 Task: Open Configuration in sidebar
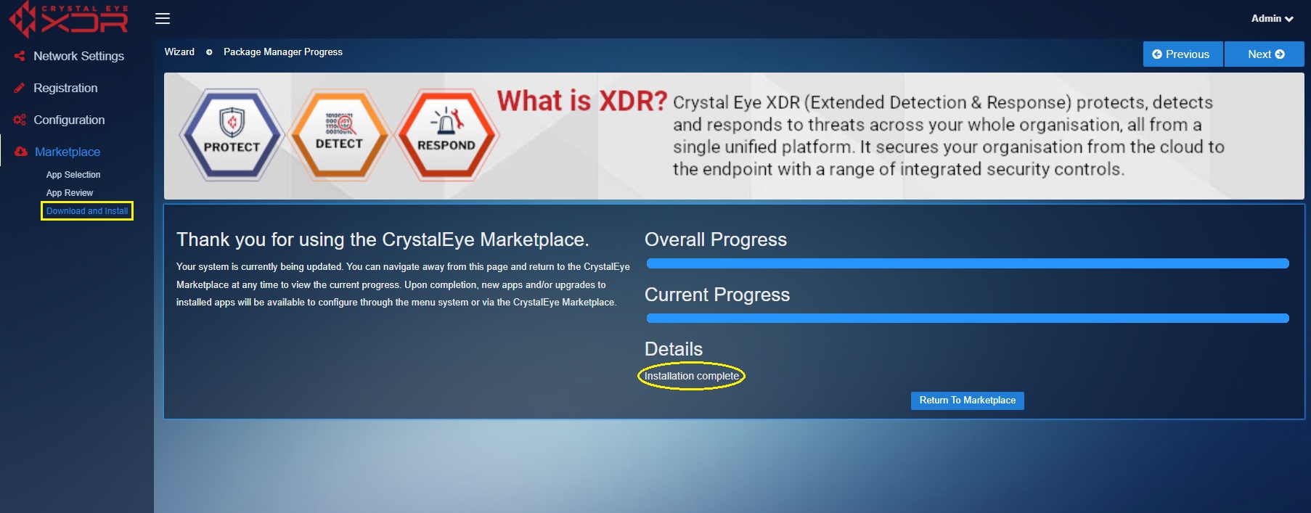tap(69, 120)
